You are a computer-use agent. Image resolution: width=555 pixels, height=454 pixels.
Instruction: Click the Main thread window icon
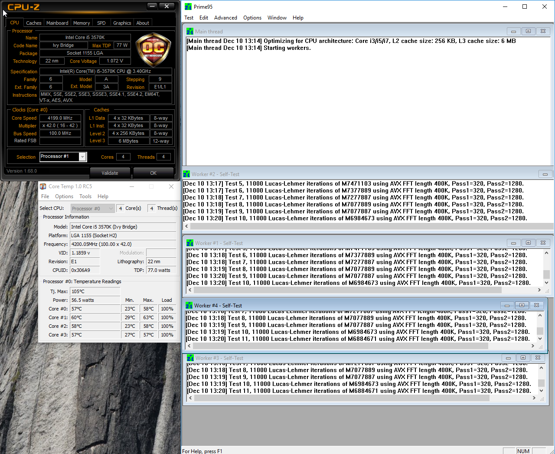click(190, 31)
